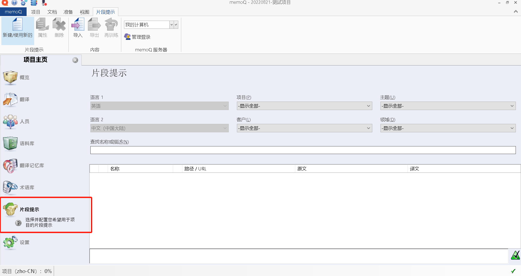The width and height of the screenshot is (521, 276).
Task: Click the green checkmark icon beside description box
Action: pyautogui.click(x=515, y=255)
